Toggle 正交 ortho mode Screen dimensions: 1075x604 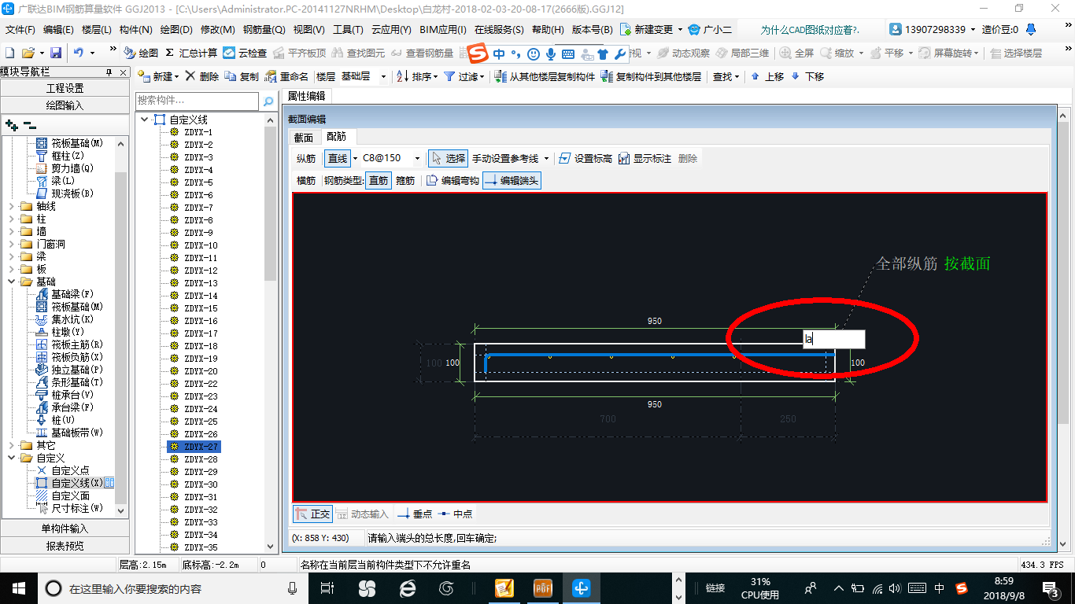coord(312,514)
